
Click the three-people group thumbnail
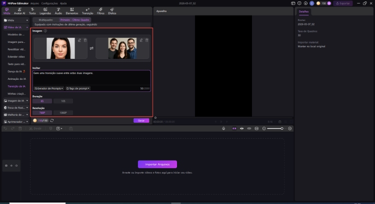pyautogui.click(x=122, y=48)
